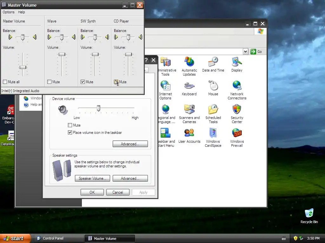
Task: Click the on-screen keyboard tray icon
Action: (x=284, y=239)
